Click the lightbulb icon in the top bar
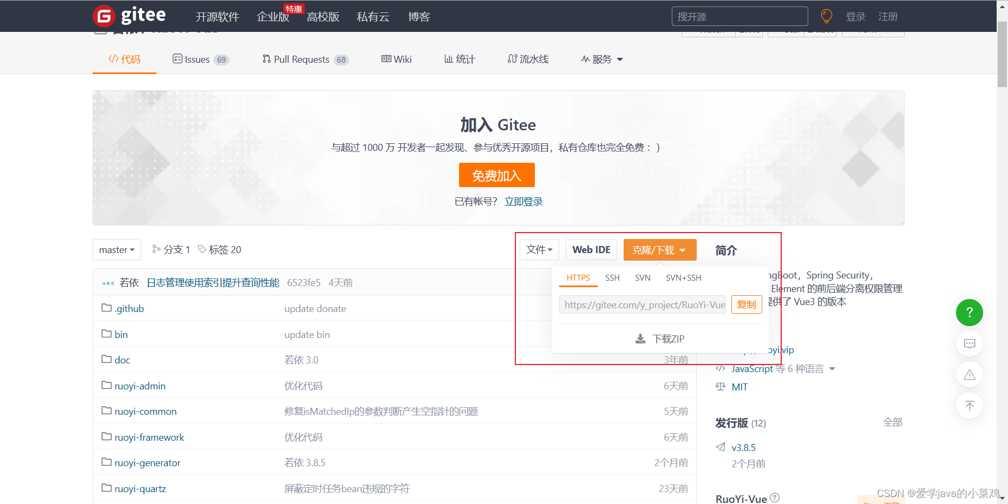Image resolution: width=1008 pixels, height=504 pixels. click(x=827, y=16)
